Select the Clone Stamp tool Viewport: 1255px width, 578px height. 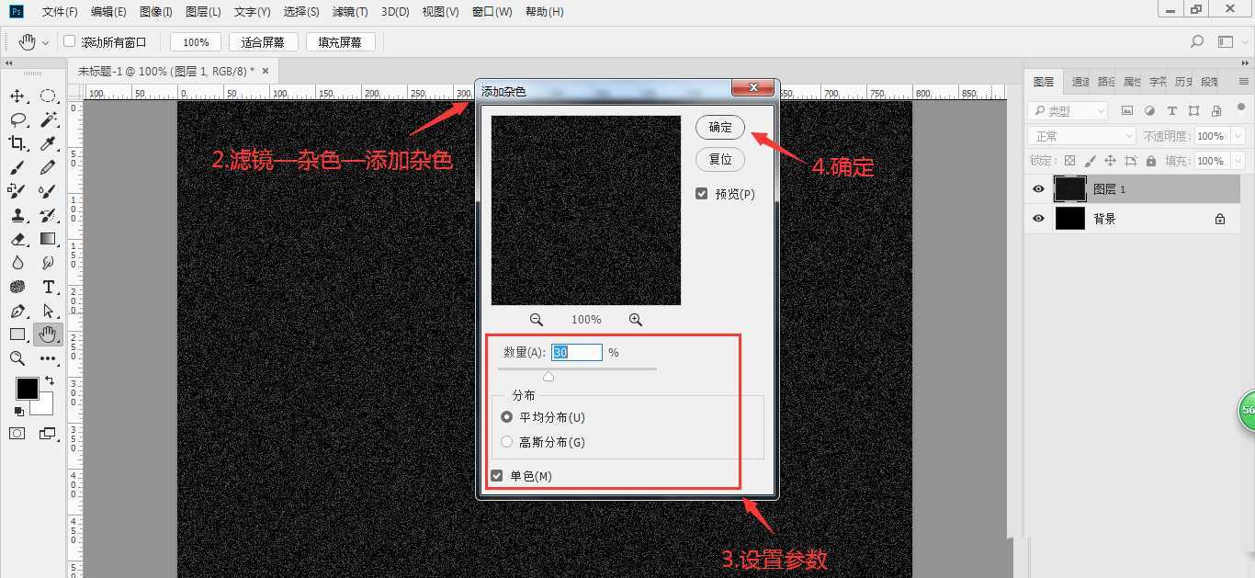pyautogui.click(x=18, y=214)
